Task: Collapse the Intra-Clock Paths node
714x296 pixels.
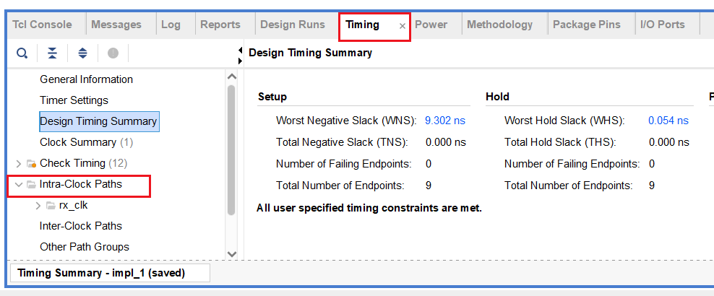Action: point(19,184)
